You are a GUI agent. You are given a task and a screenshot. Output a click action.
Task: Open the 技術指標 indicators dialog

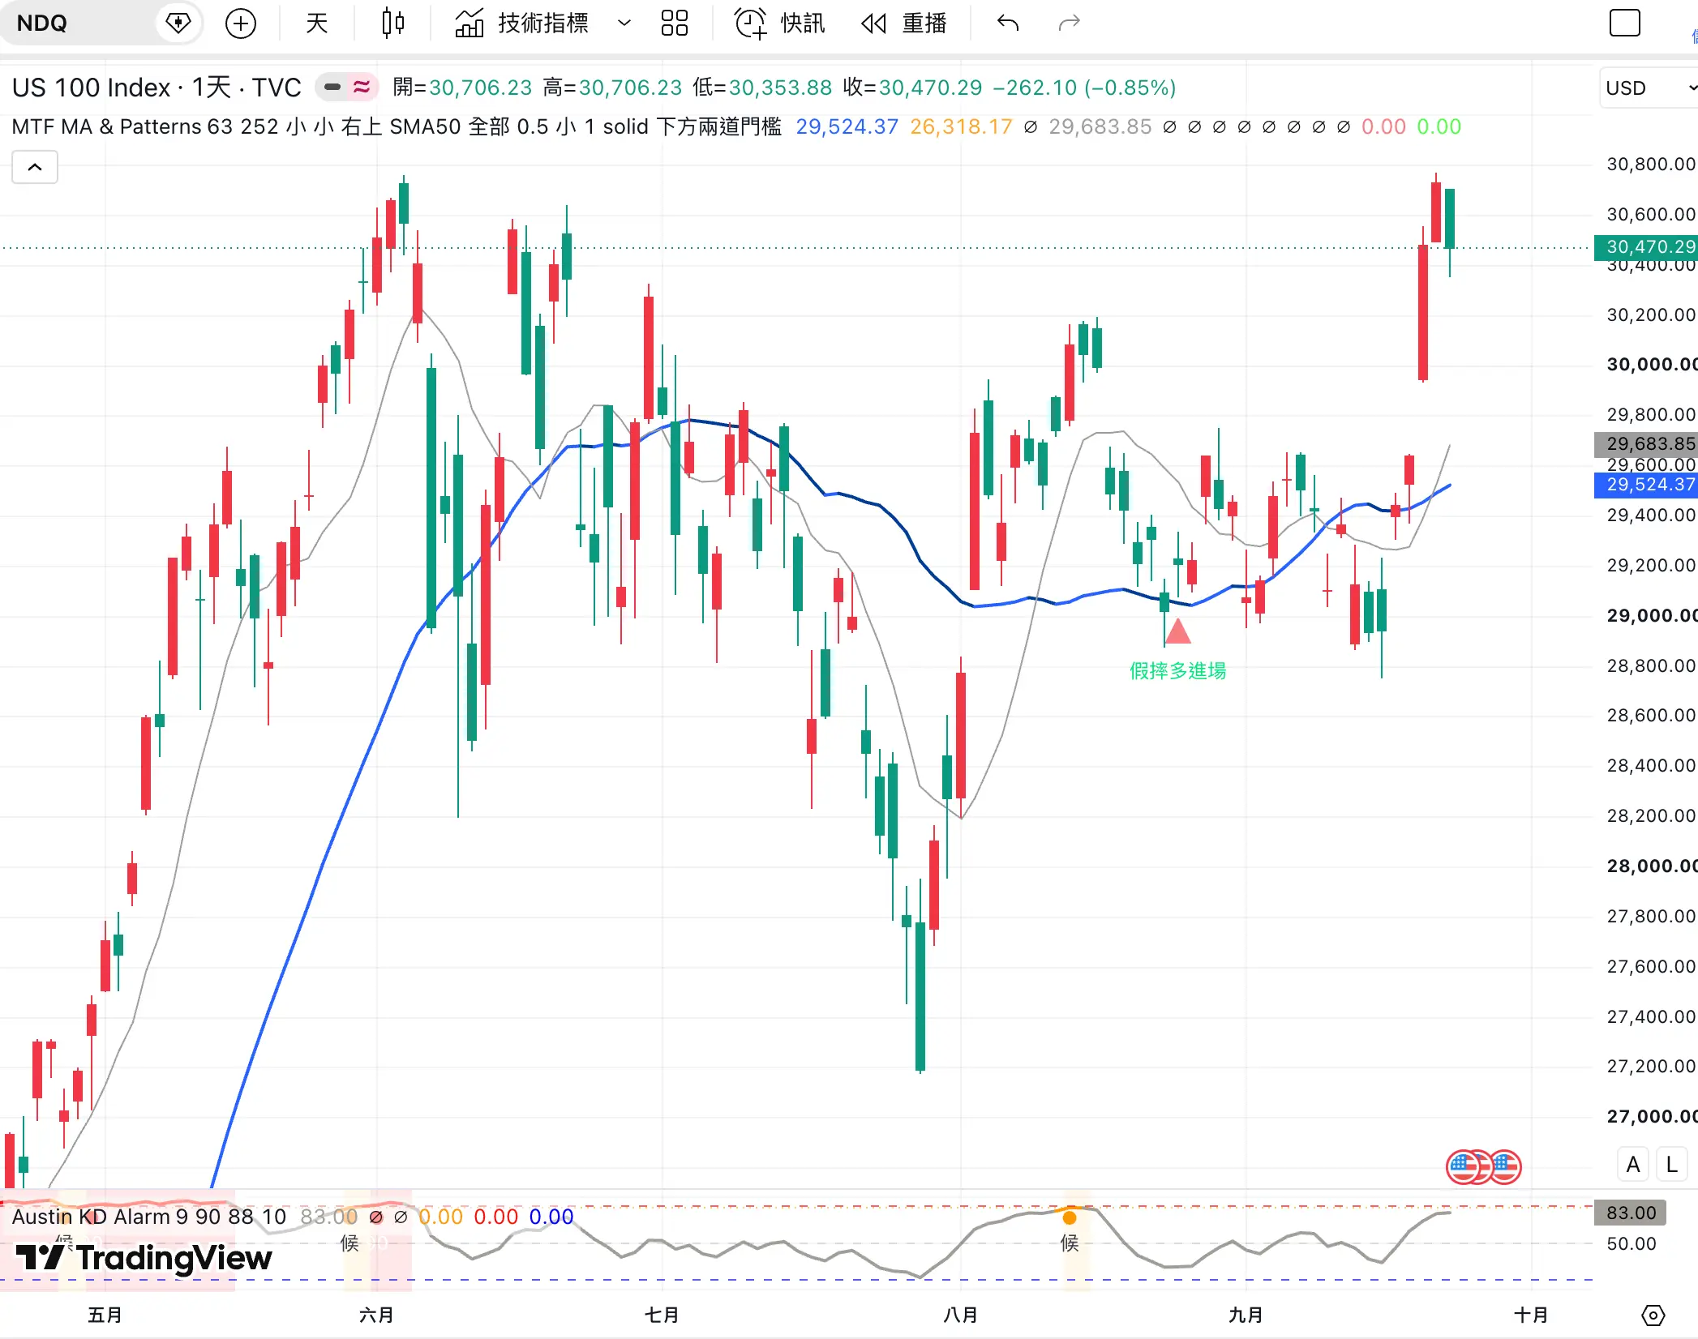[521, 23]
